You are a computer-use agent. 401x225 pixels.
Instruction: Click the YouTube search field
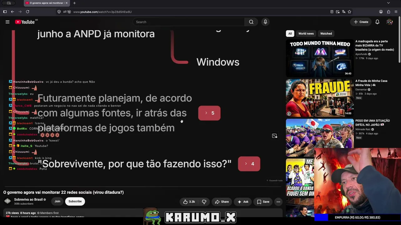click(x=189, y=22)
